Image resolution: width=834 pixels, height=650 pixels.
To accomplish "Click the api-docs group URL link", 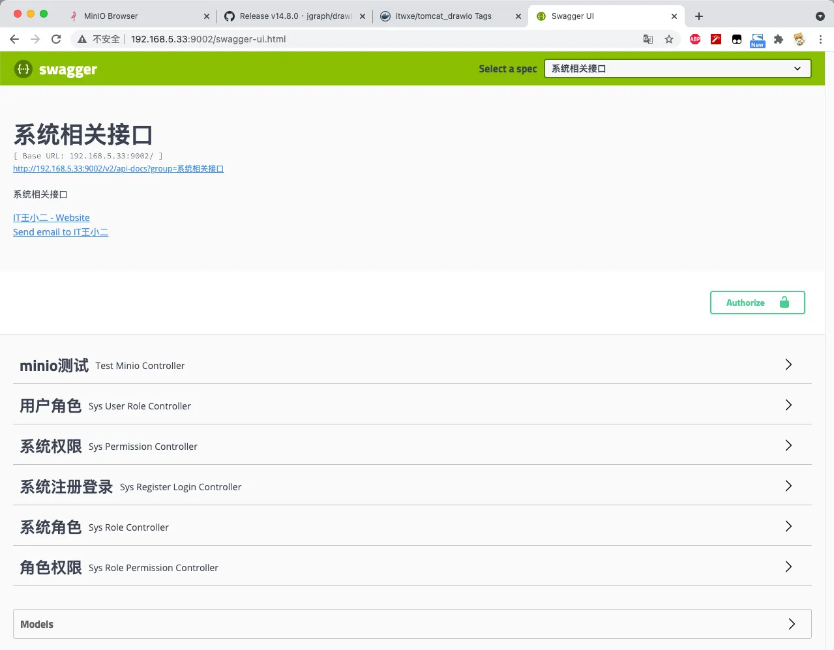I will point(119,168).
